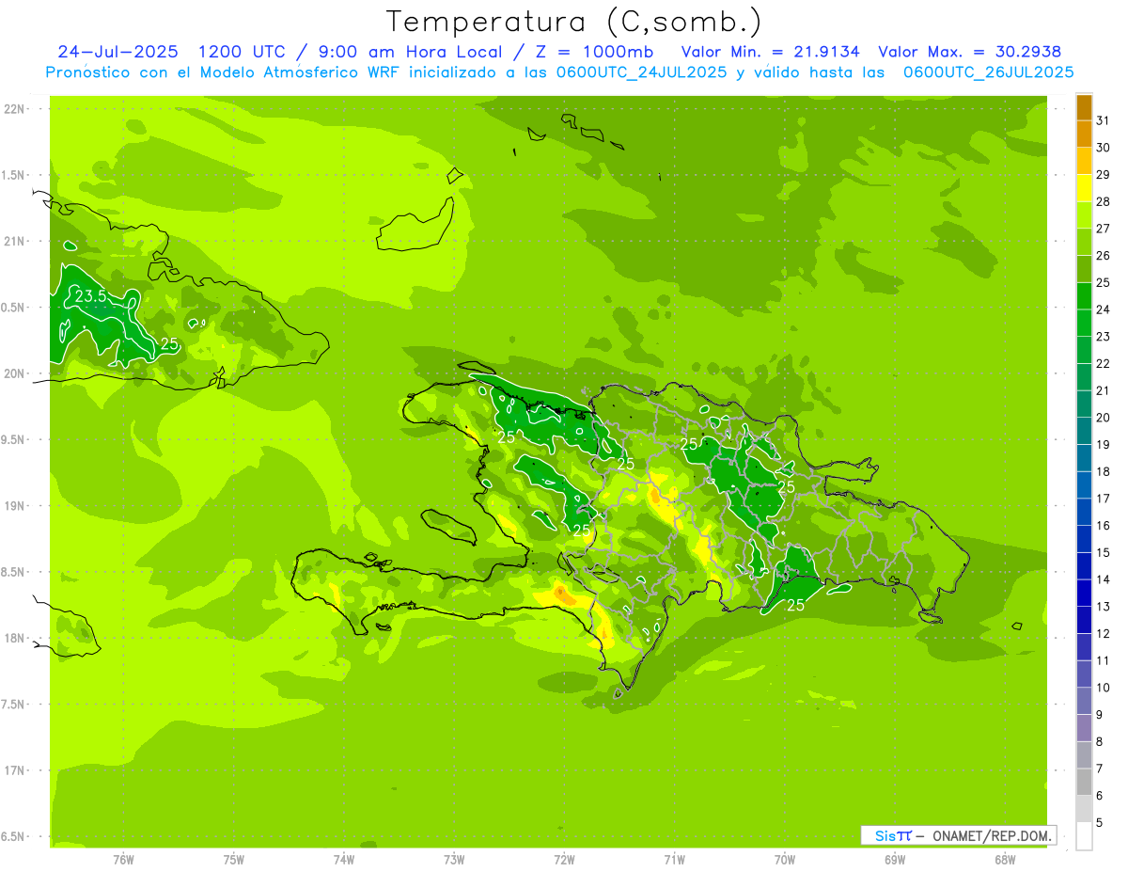Click the '22N' latitude label
Image resolution: width=1128 pixels, height=872 pixels.
14,108
